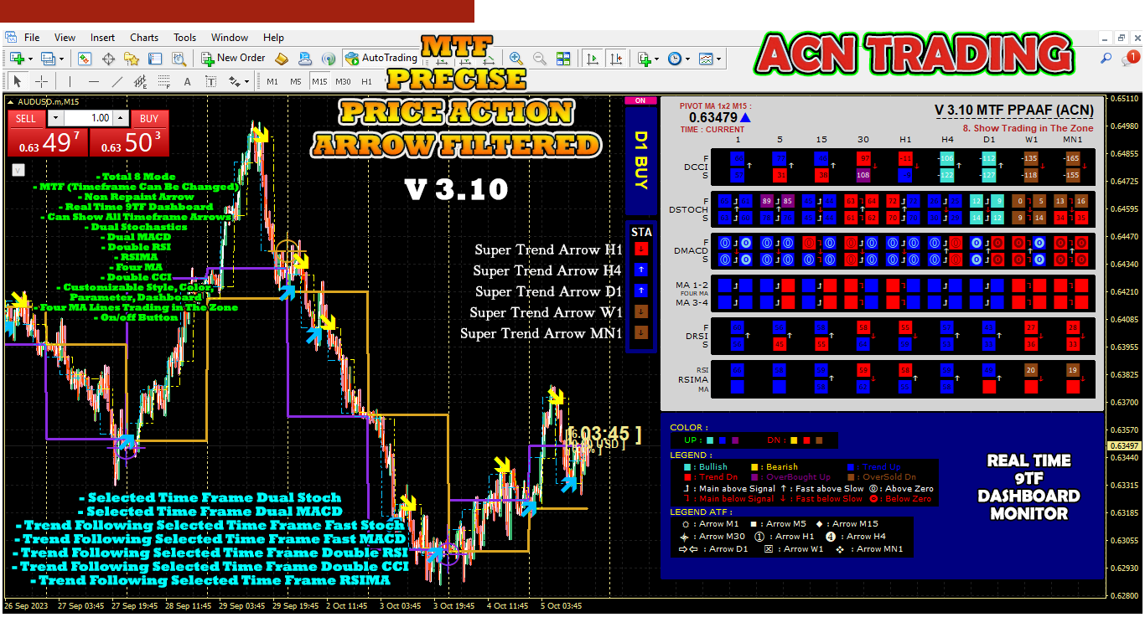Image resolution: width=1145 pixels, height=643 pixels.
Task: Draw a horizontal line on the chart
Action: click(93, 81)
